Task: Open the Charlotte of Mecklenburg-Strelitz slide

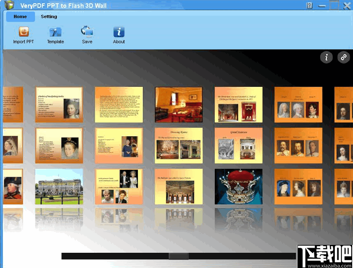Action: pos(59,104)
